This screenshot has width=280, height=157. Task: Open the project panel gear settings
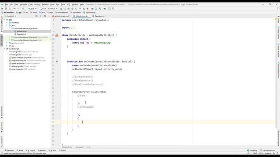45,16
